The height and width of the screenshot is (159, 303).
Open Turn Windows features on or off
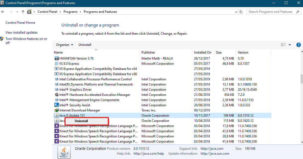click(26, 41)
